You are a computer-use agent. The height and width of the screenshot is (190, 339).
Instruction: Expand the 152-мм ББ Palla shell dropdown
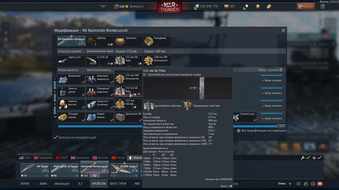tap(128, 66)
